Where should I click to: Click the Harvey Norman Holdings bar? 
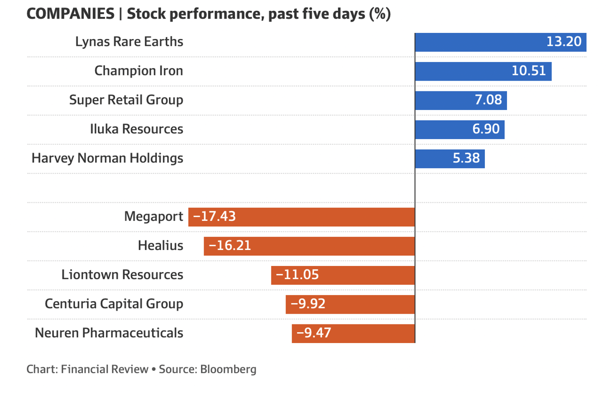point(449,158)
